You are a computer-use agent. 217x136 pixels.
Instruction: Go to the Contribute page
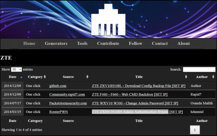(108, 43)
